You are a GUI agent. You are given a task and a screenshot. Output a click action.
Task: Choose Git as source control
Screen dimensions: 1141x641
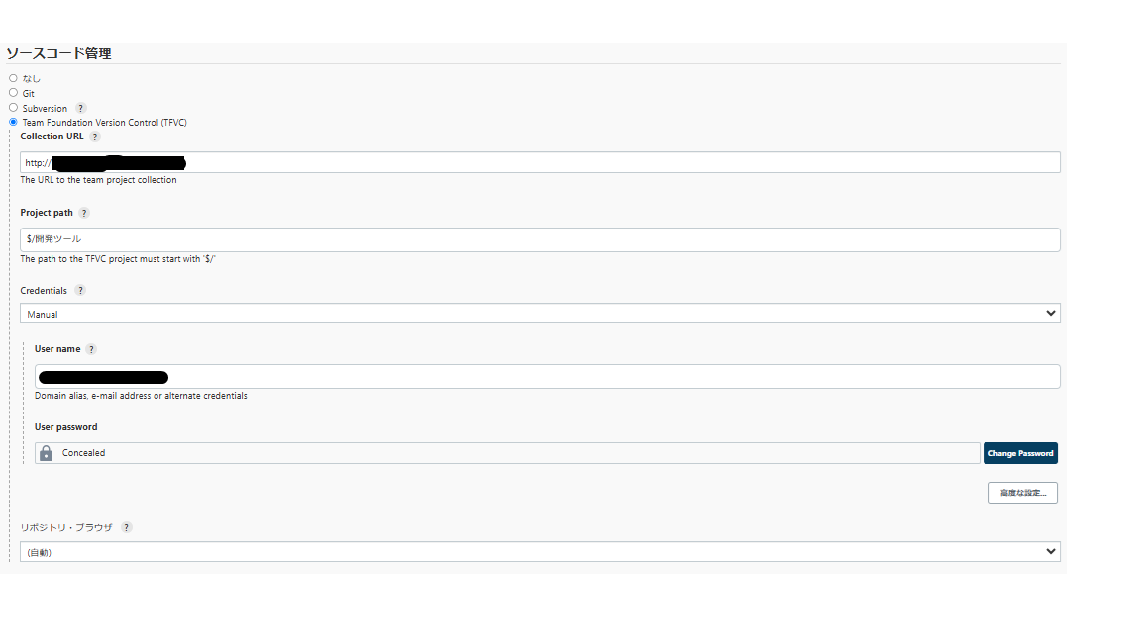[13, 93]
